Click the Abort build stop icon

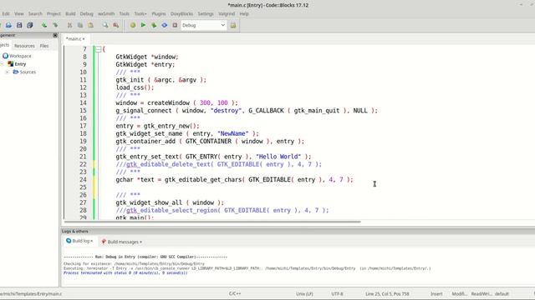pos(175,25)
